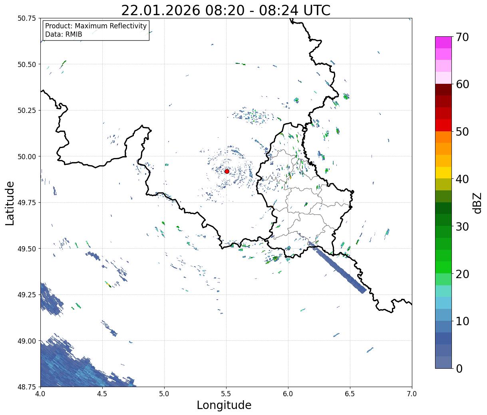Click the colorbar tick label 50
487x415 pixels.
[462, 132]
